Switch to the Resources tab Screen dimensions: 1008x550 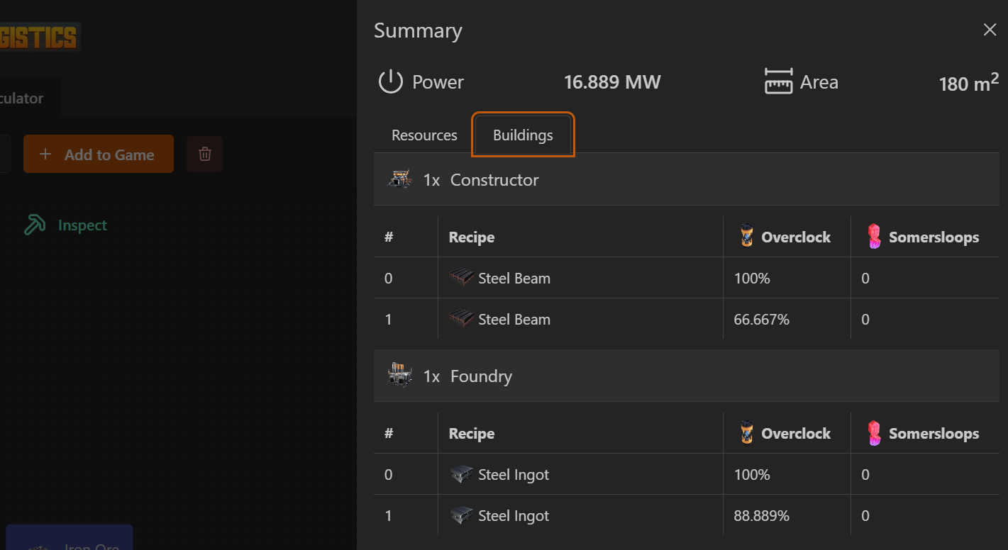(424, 135)
